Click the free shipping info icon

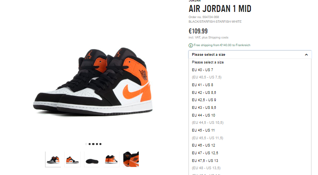pos(190,45)
